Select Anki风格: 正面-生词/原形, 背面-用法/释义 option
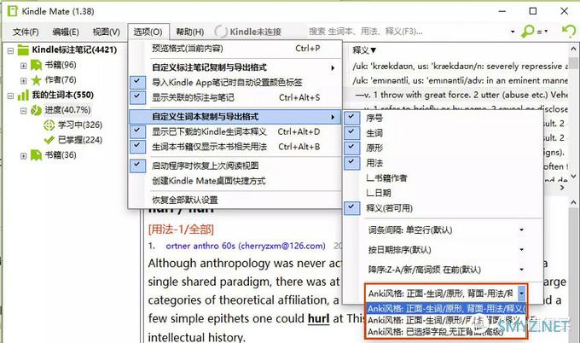This screenshot has height=343, width=580. (446, 308)
